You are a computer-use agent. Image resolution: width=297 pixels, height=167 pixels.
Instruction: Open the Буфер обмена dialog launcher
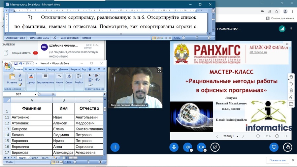click(x=24, y=89)
